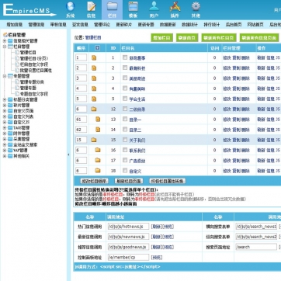281x281 pixels.
Task: Click the page icon in row ID 14
Action: 98,130
